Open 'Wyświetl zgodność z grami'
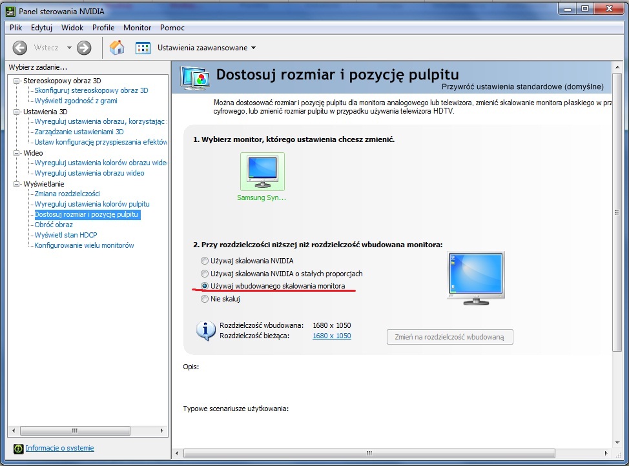This screenshot has width=629, height=466. pyautogui.click(x=76, y=101)
